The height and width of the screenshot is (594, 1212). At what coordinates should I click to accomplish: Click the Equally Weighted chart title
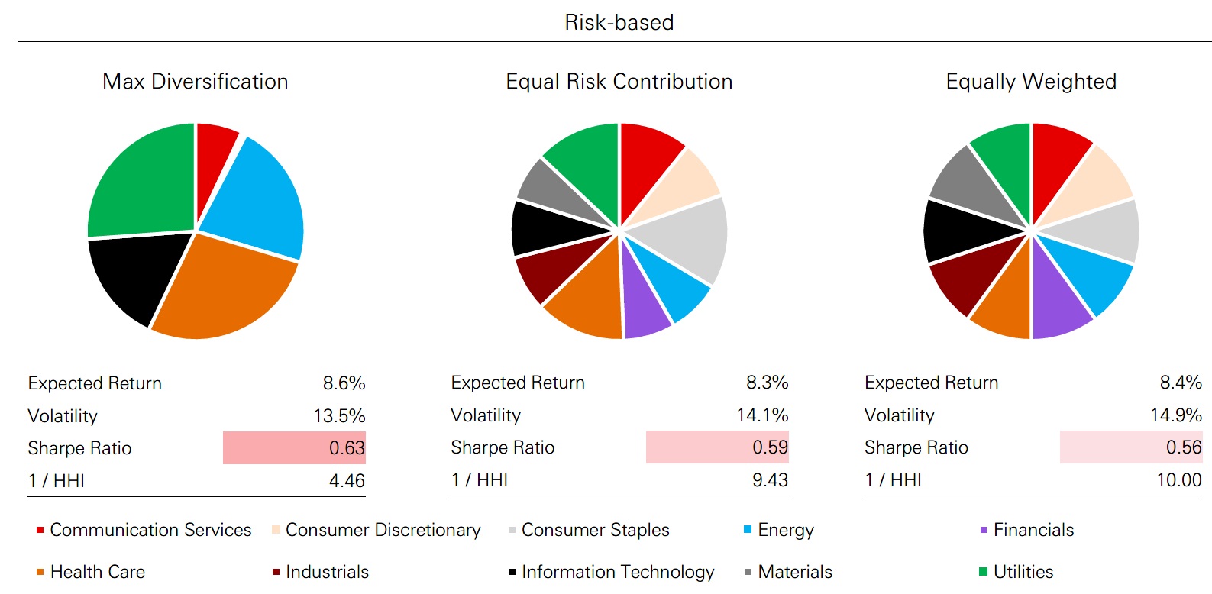[1031, 82]
